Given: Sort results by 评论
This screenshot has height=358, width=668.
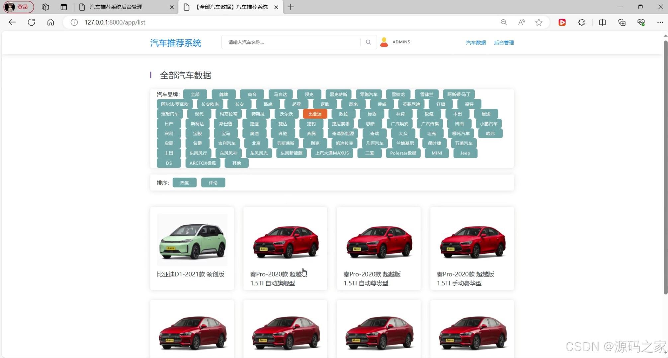Looking at the screenshot, I should pyautogui.click(x=213, y=182).
